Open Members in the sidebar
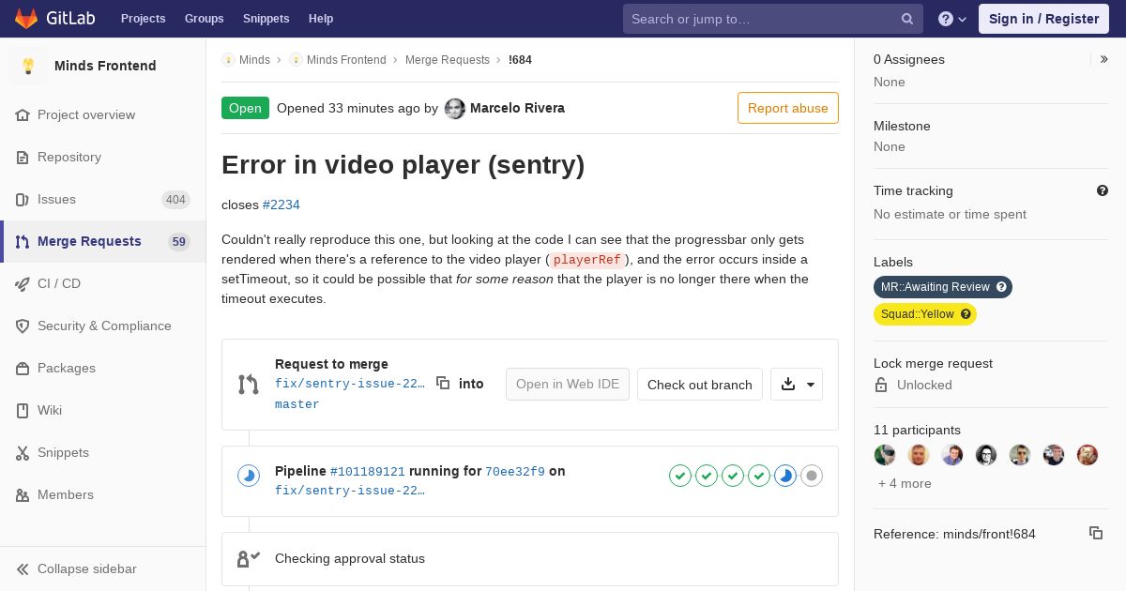The height and width of the screenshot is (591, 1126). pyautogui.click(x=103, y=494)
